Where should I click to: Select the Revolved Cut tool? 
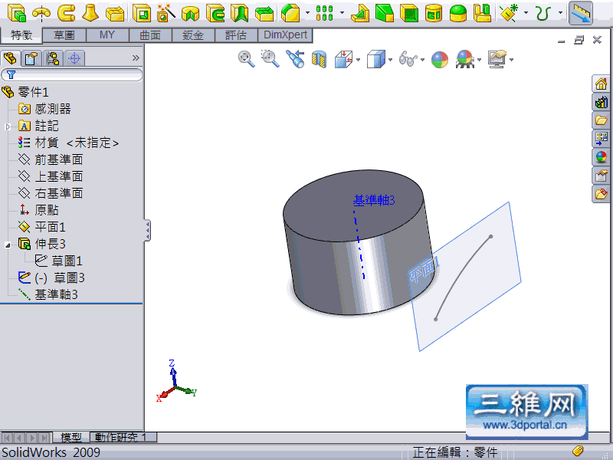[190, 13]
